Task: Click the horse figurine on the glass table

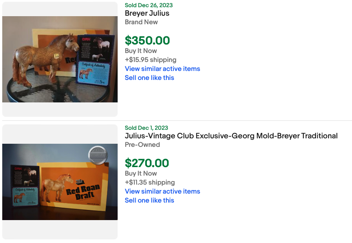Action: (x=45, y=59)
